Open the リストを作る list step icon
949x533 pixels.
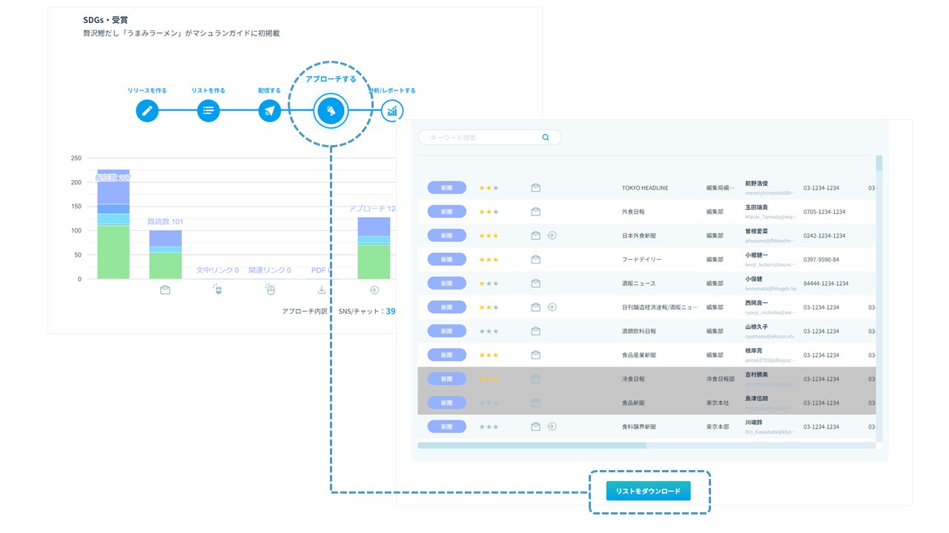click(208, 111)
